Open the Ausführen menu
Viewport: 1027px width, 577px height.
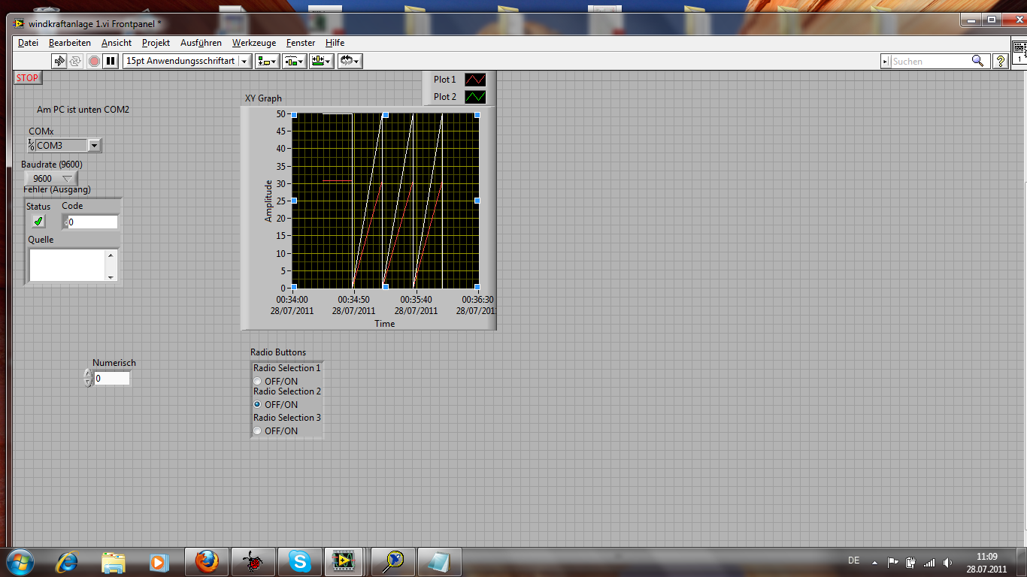click(201, 43)
